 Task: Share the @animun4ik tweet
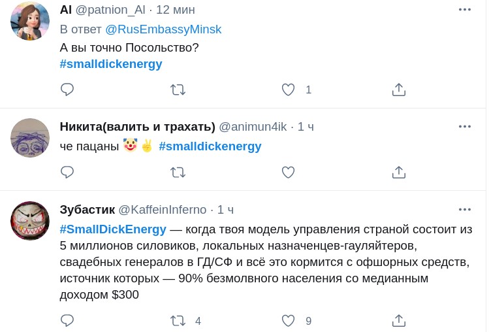pyautogui.click(x=399, y=172)
